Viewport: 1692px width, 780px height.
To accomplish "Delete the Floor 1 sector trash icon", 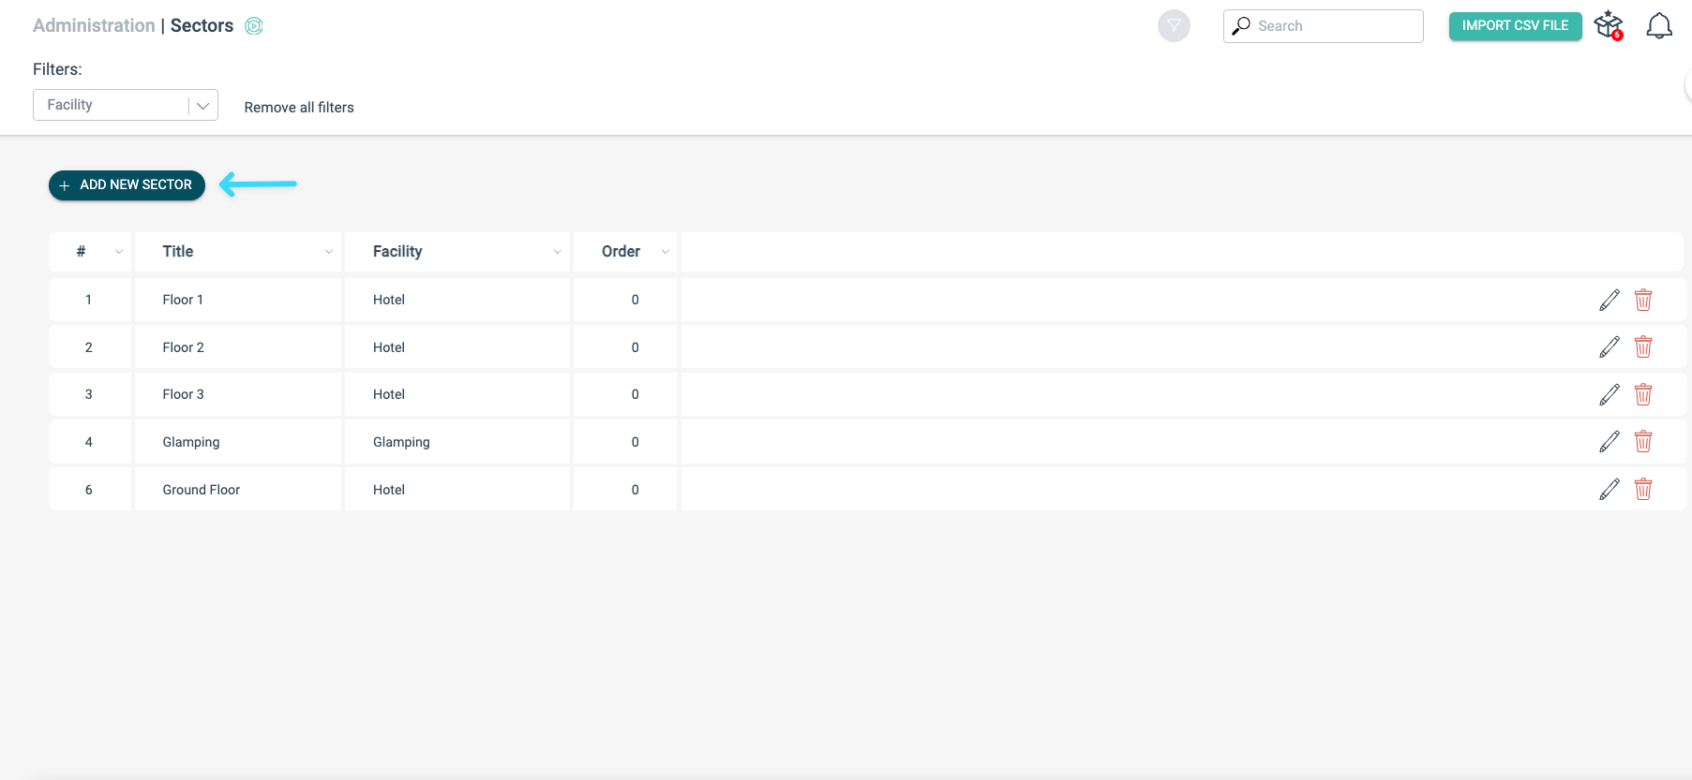I will [x=1643, y=300].
